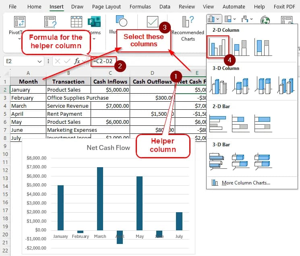300x256 pixels.
Task: Choose the 3-D Clustered Column chart
Action: click(x=218, y=85)
